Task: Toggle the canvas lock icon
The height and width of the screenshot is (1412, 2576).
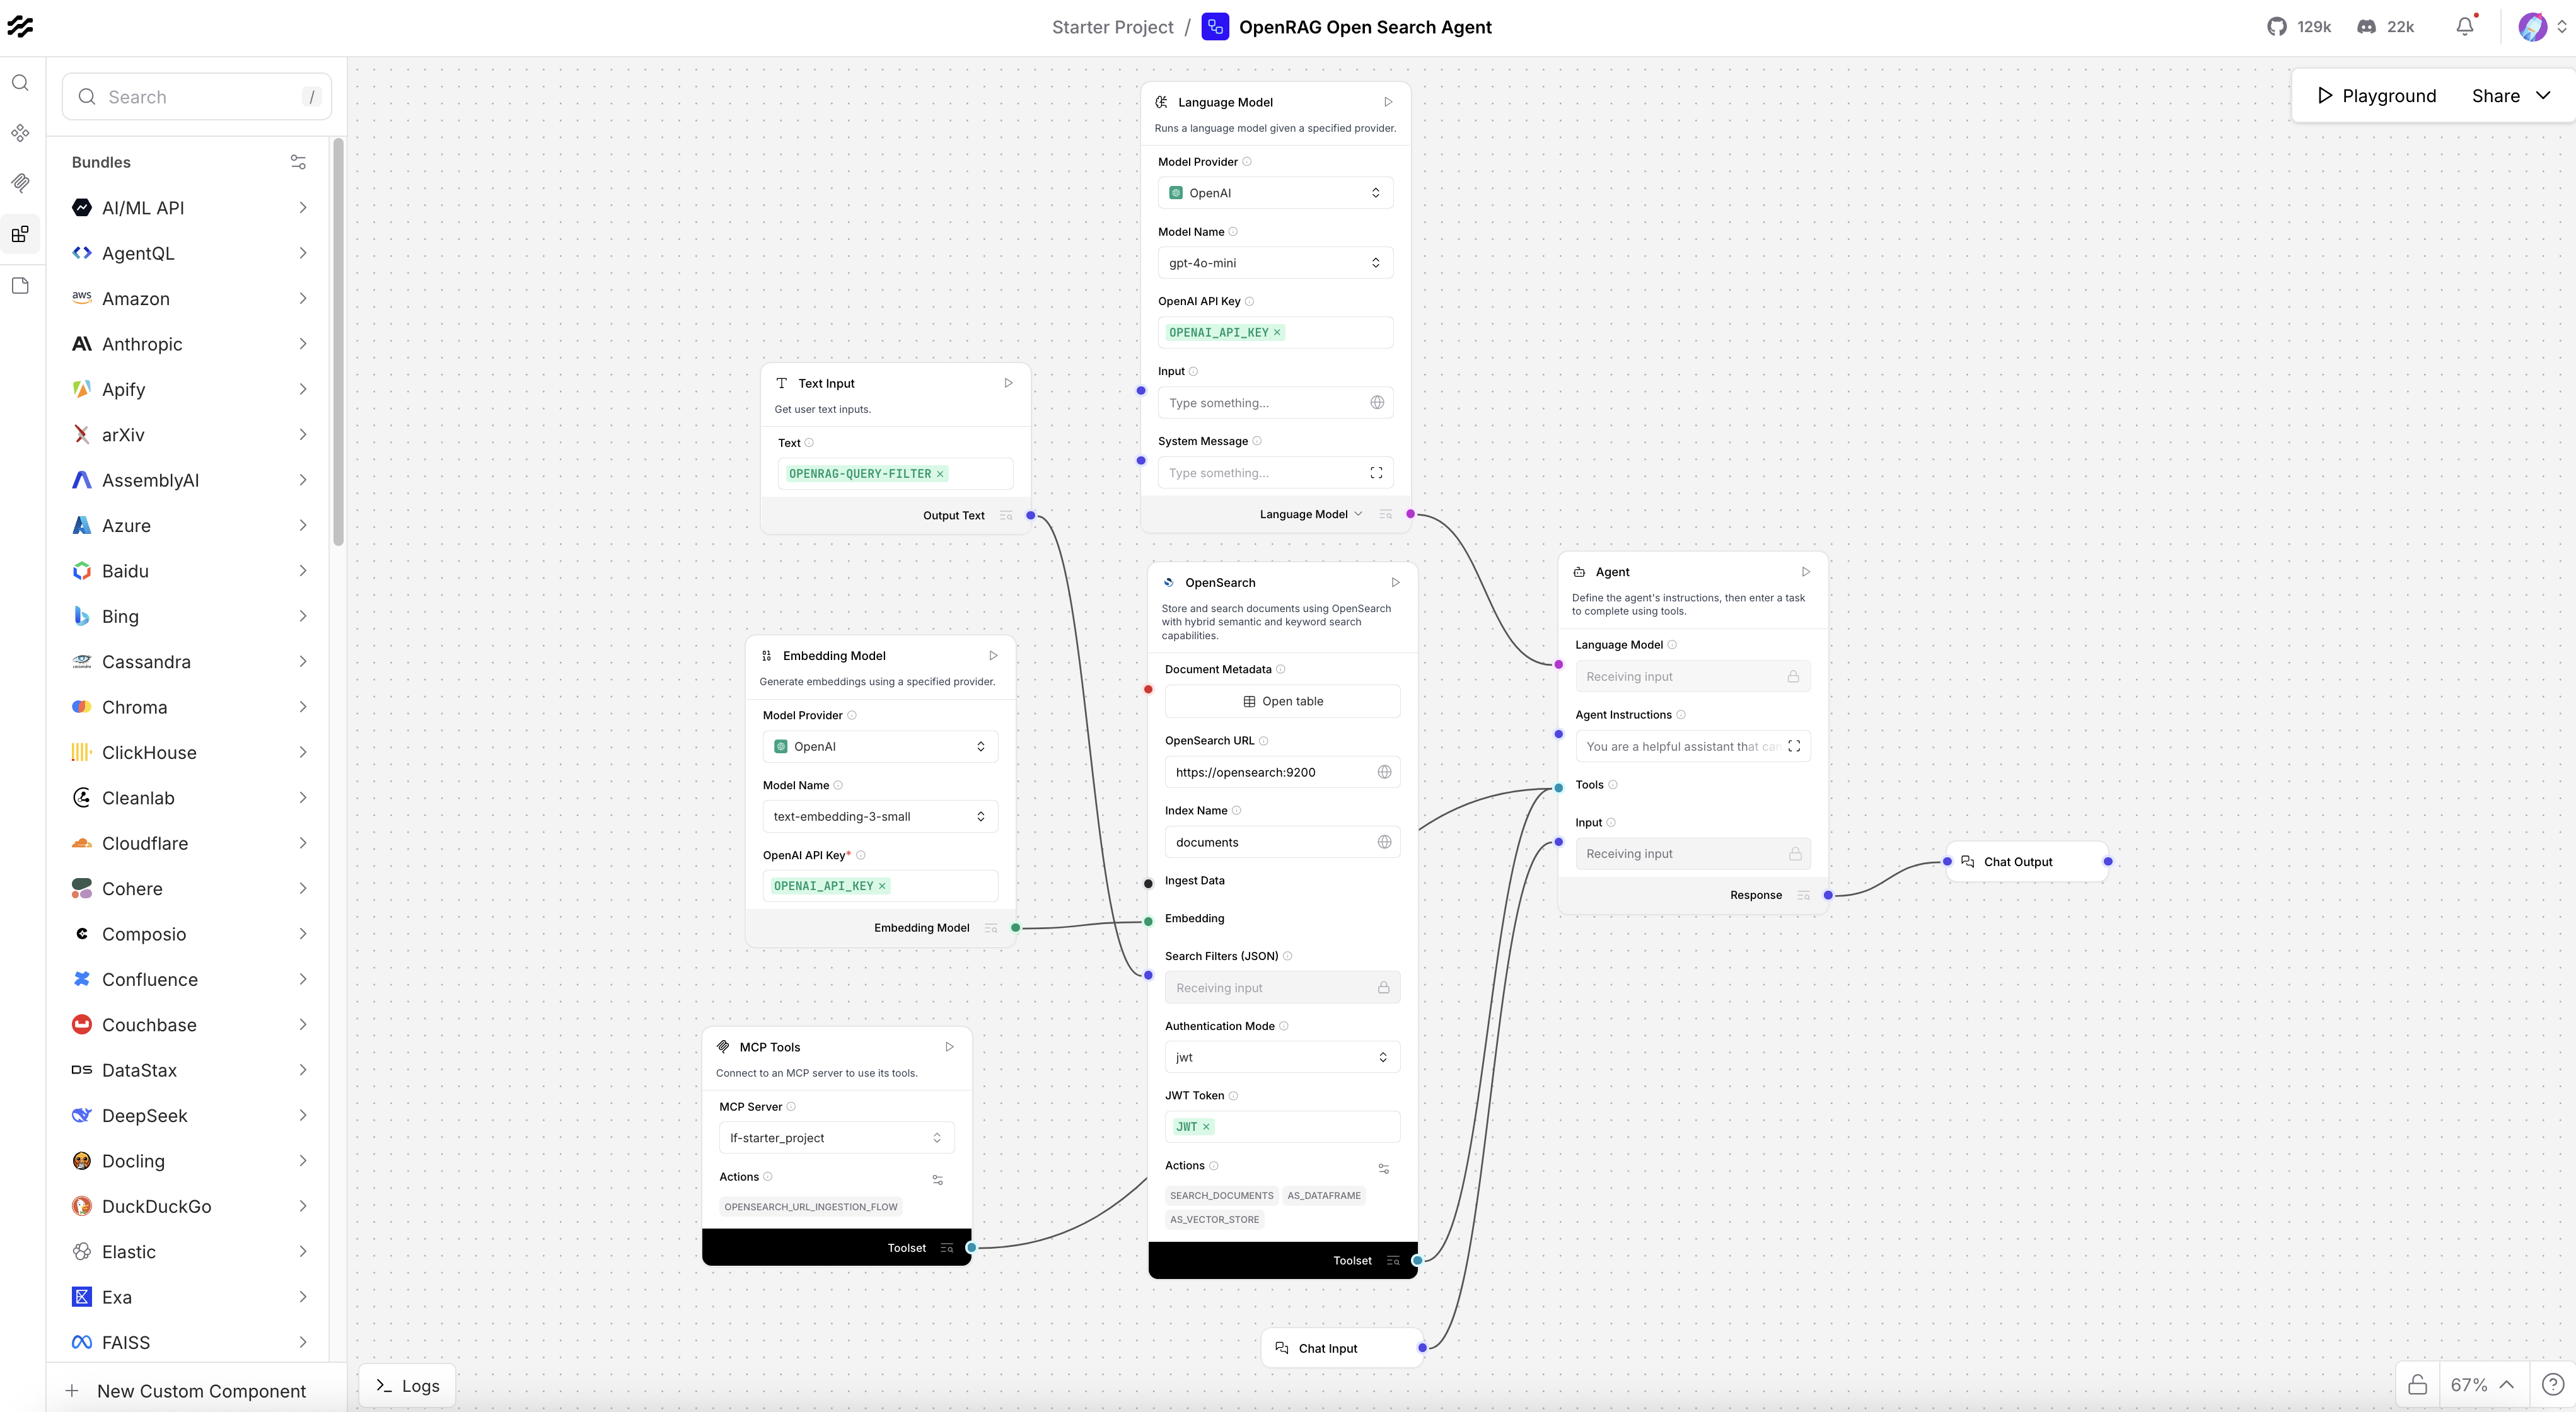Action: (x=2417, y=1384)
